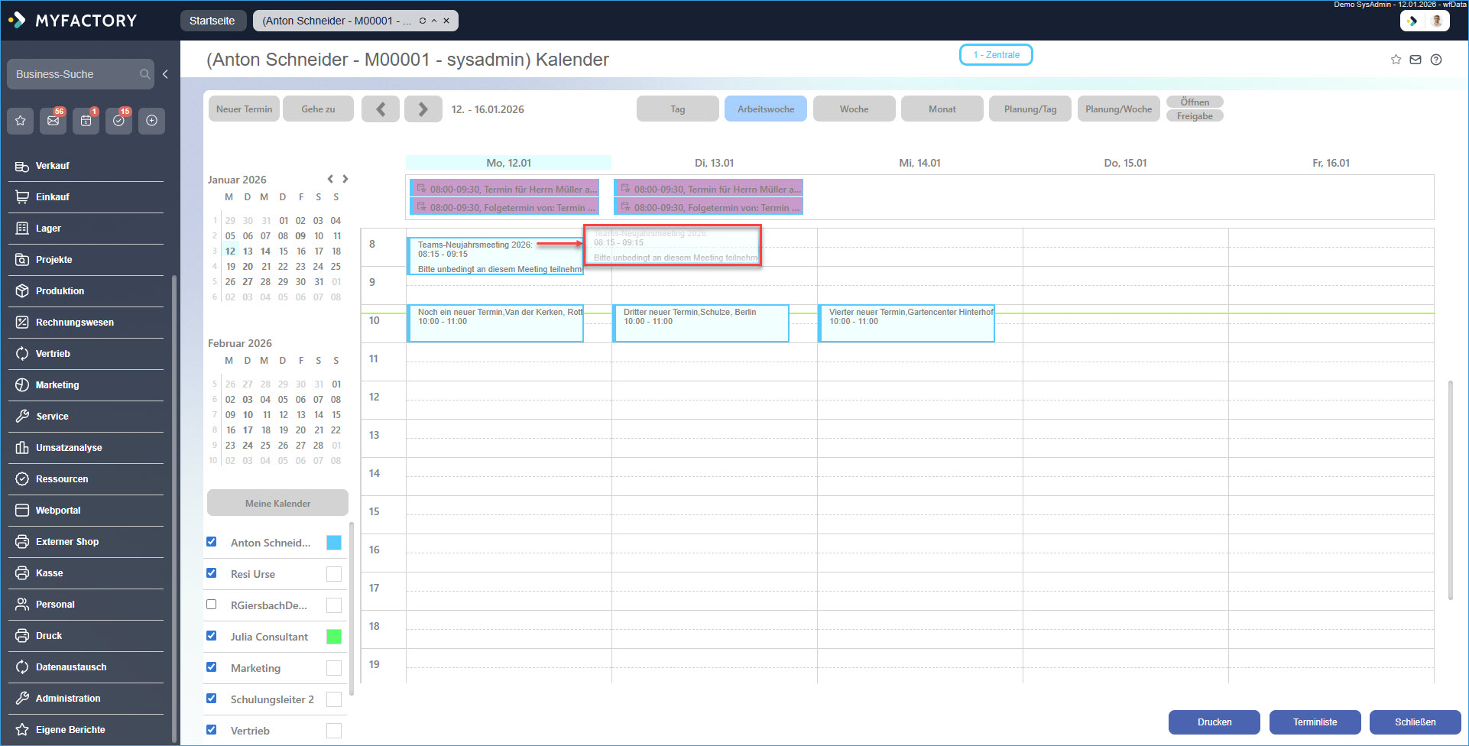Collapse the left sidebar with chevron
The width and height of the screenshot is (1469, 746).
pyautogui.click(x=165, y=74)
